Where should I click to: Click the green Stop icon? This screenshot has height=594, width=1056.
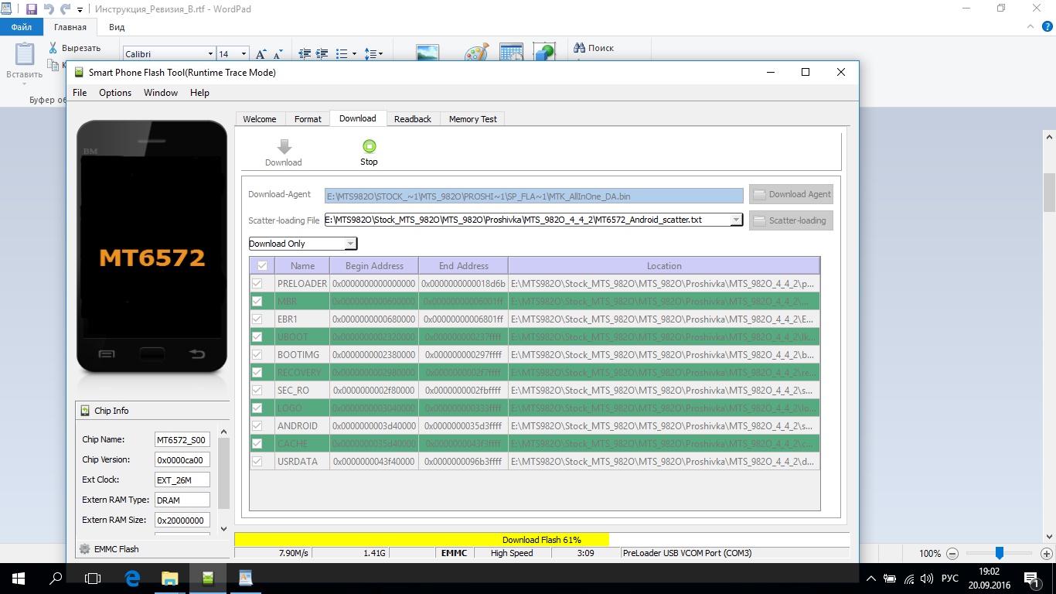[x=369, y=146]
